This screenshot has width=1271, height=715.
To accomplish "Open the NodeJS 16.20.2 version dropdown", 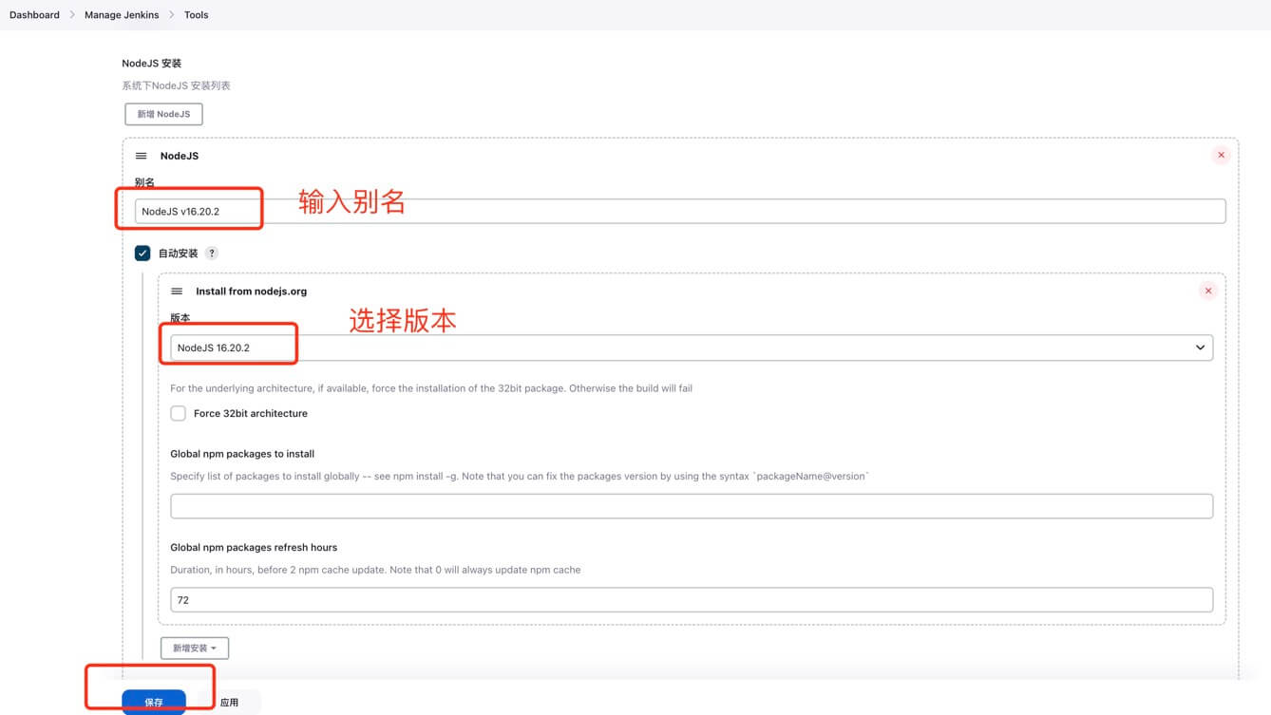I will 691,348.
